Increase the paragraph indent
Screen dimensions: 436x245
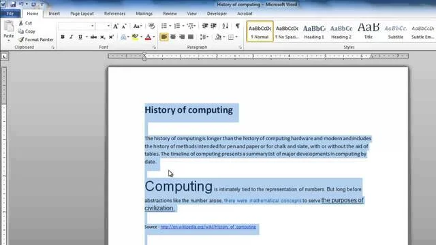click(x=213, y=26)
